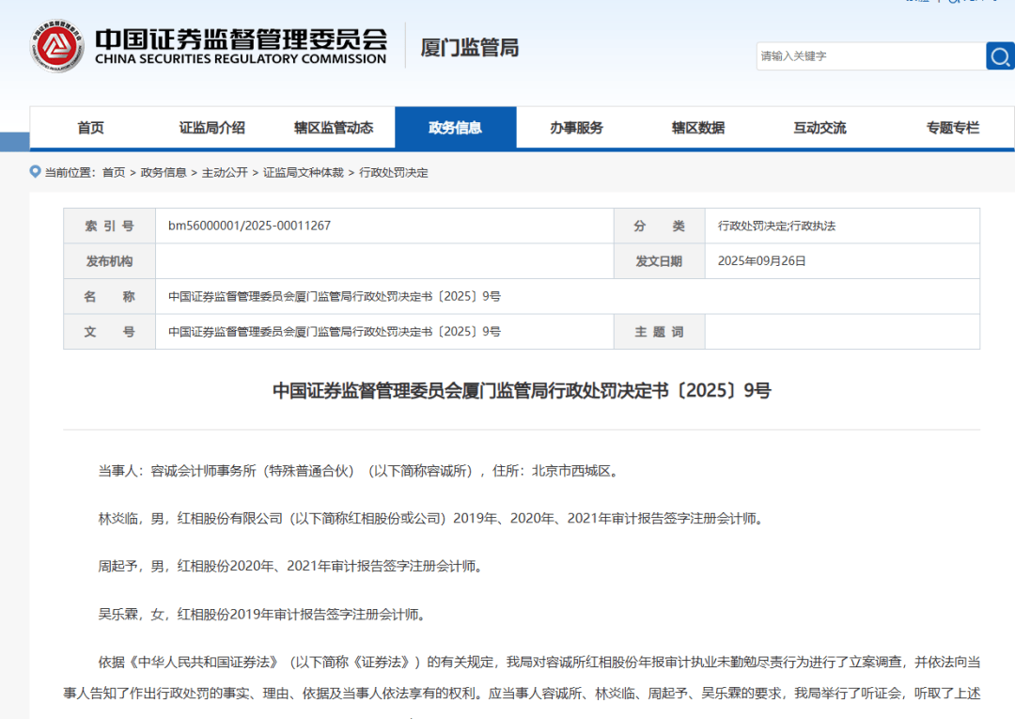1015x719 pixels.
Task: Click the paragraph starting 当事人：容诚会计师事务所
Action: point(361,471)
